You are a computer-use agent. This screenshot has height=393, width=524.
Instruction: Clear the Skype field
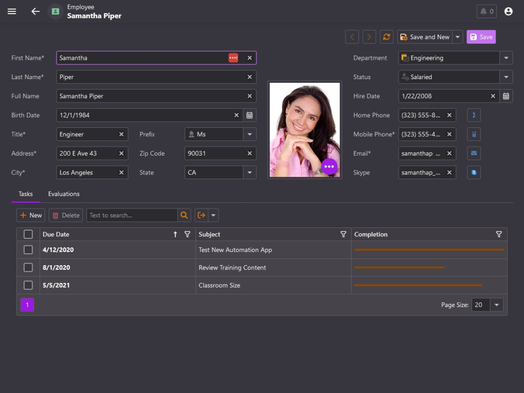(449, 172)
